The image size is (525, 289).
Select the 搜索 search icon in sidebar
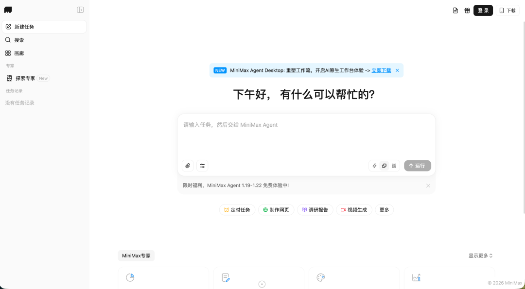click(x=8, y=40)
